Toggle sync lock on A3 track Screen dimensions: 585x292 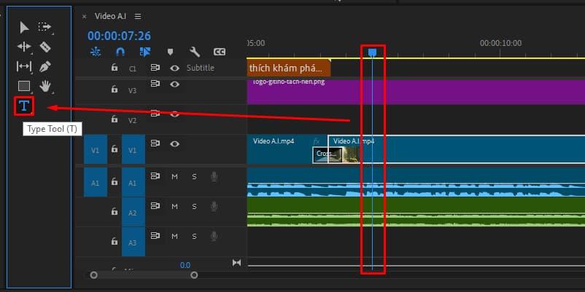click(155, 236)
